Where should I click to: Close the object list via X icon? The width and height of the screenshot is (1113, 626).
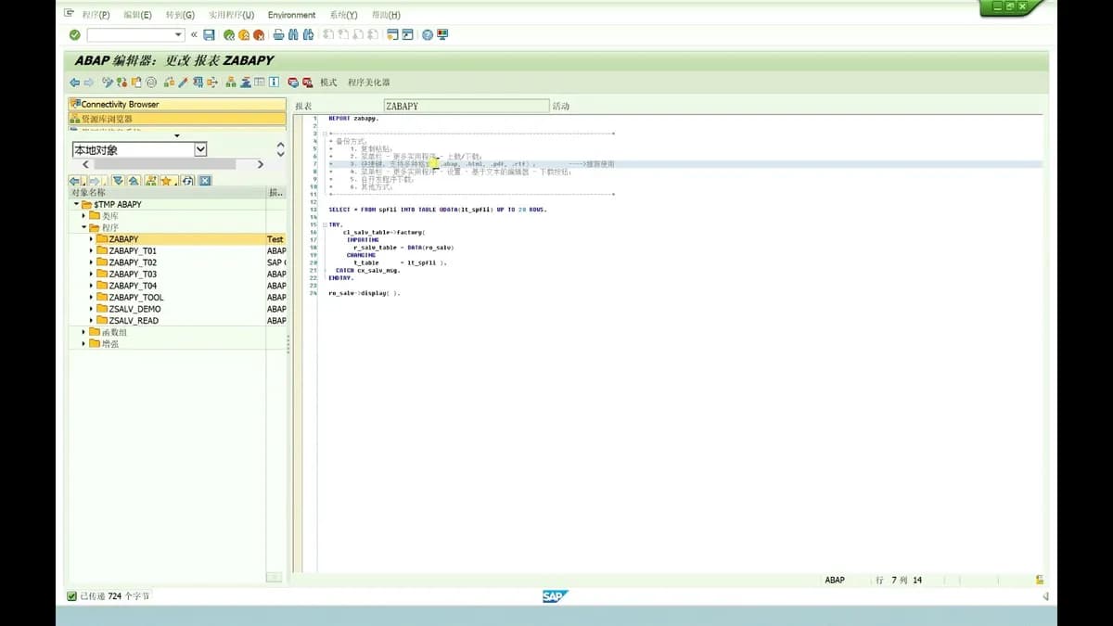click(x=205, y=181)
